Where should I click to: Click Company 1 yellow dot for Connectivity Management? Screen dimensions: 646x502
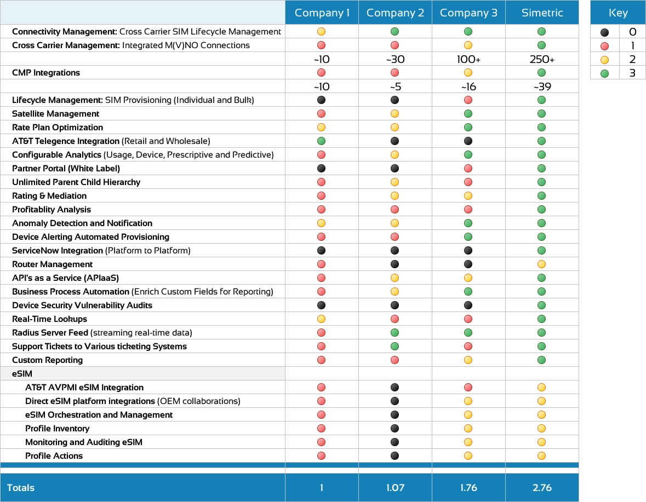321,32
